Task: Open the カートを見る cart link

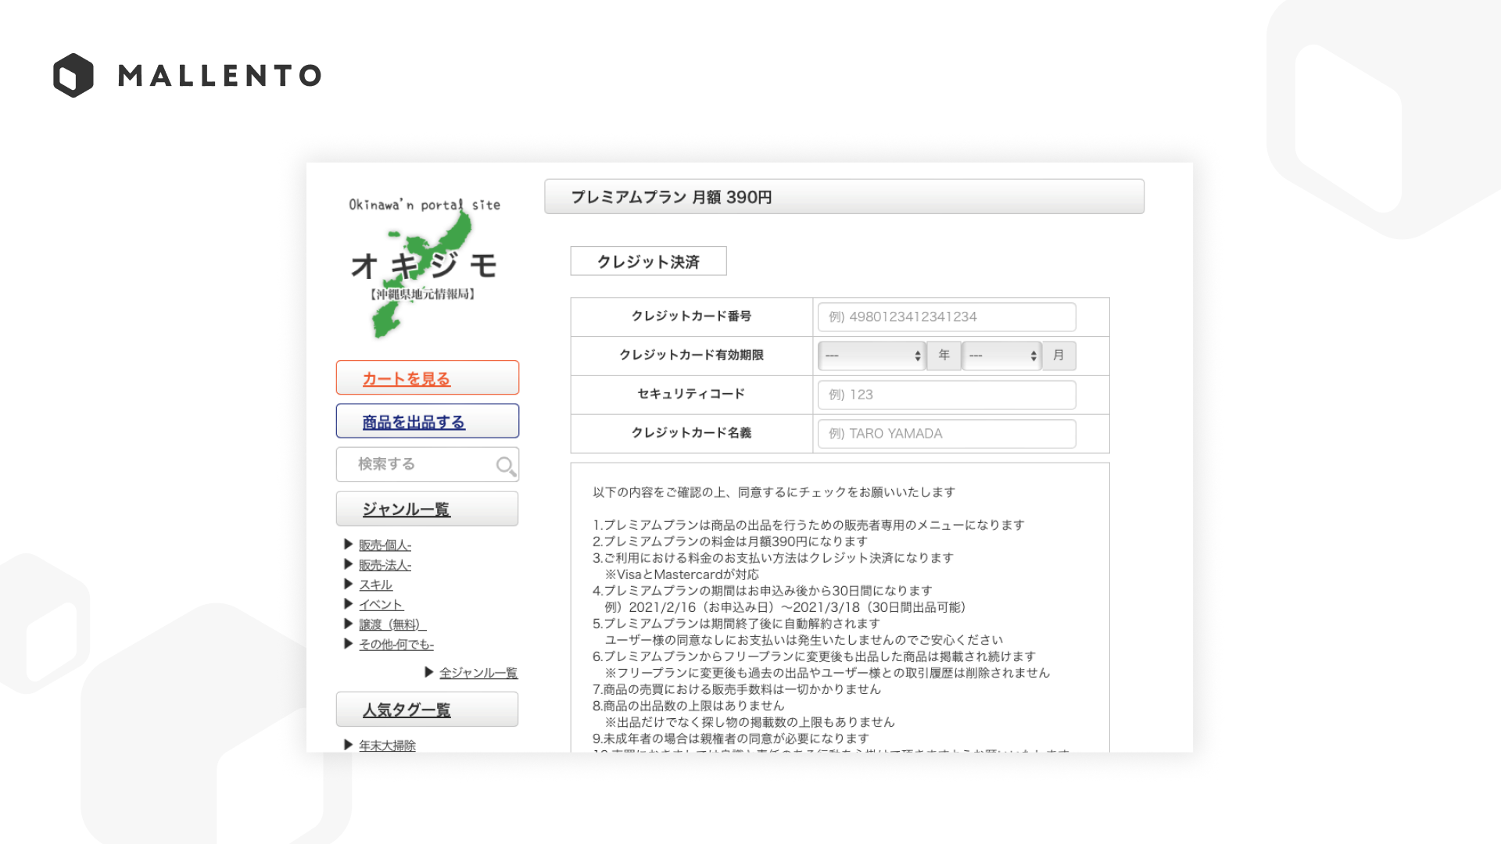Action: click(406, 379)
